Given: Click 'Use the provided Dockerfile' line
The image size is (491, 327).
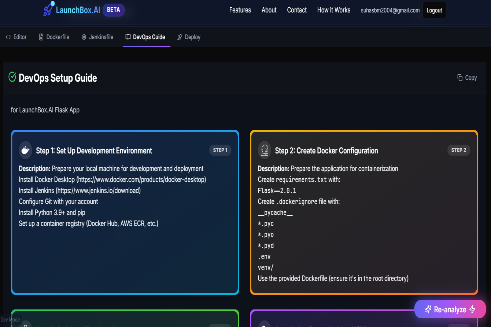Looking at the screenshot, I should pyautogui.click(x=333, y=279).
